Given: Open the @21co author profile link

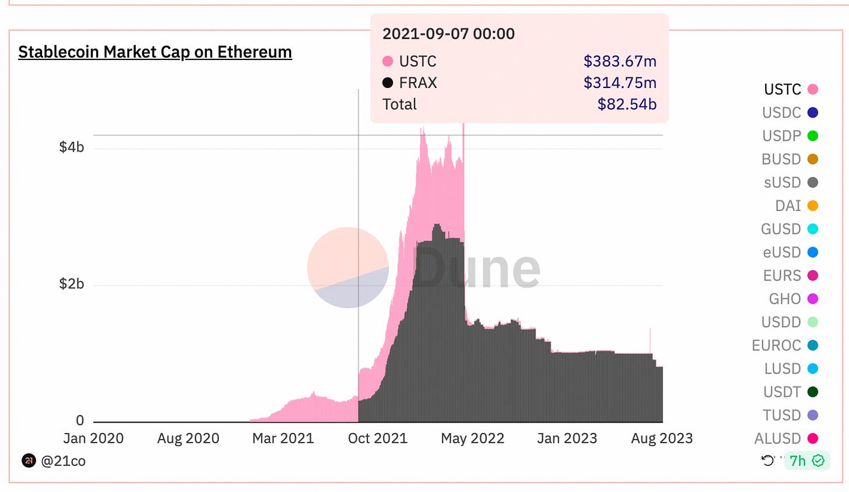Looking at the screenshot, I should (63, 461).
